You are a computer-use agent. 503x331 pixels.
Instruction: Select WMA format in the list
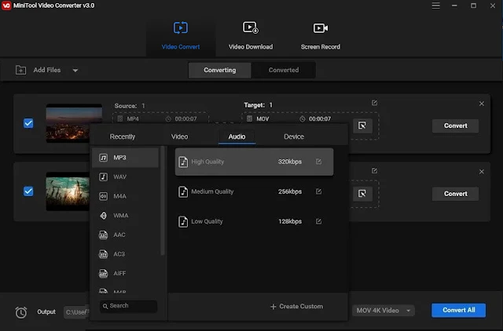click(x=125, y=216)
